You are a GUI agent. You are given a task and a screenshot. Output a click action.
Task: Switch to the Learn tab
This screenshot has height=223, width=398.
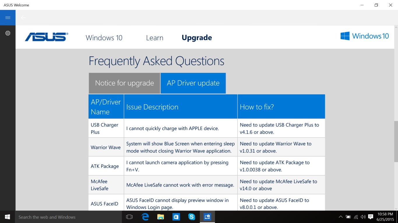pyautogui.click(x=155, y=38)
